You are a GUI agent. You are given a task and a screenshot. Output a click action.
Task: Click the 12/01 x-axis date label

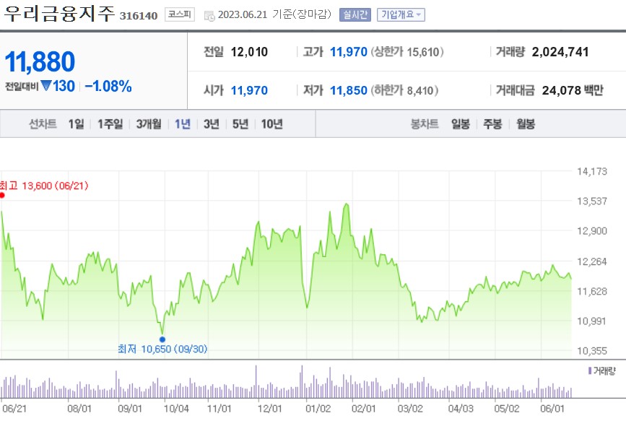pos(269,409)
